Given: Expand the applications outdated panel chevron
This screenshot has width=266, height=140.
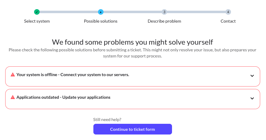Looking at the screenshot, I should pyautogui.click(x=252, y=98).
